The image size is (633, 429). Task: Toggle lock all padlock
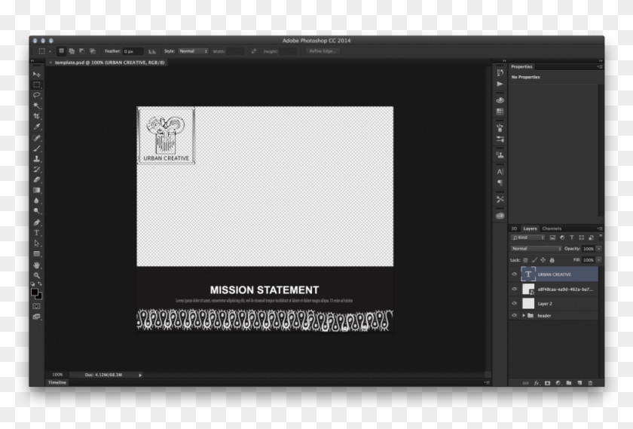point(552,260)
